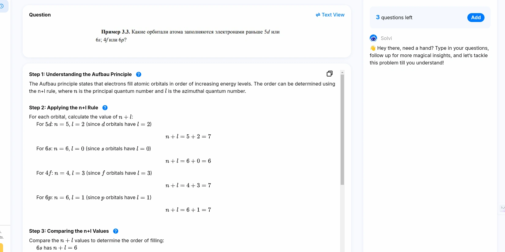
Task: Click the solution scrollbar up arrow
Action: tap(342, 72)
